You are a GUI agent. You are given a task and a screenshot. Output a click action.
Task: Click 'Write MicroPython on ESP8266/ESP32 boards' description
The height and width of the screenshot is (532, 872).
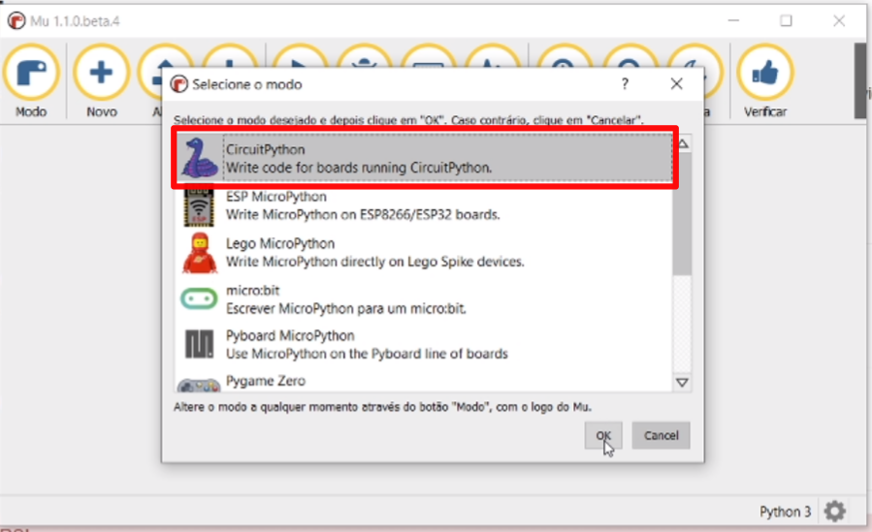pyautogui.click(x=363, y=215)
